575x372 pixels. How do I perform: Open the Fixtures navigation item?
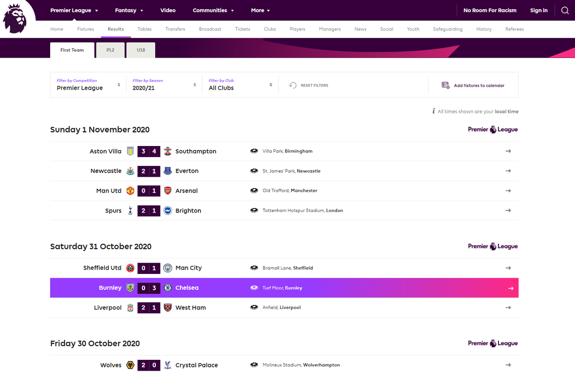pyautogui.click(x=86, y=29)
